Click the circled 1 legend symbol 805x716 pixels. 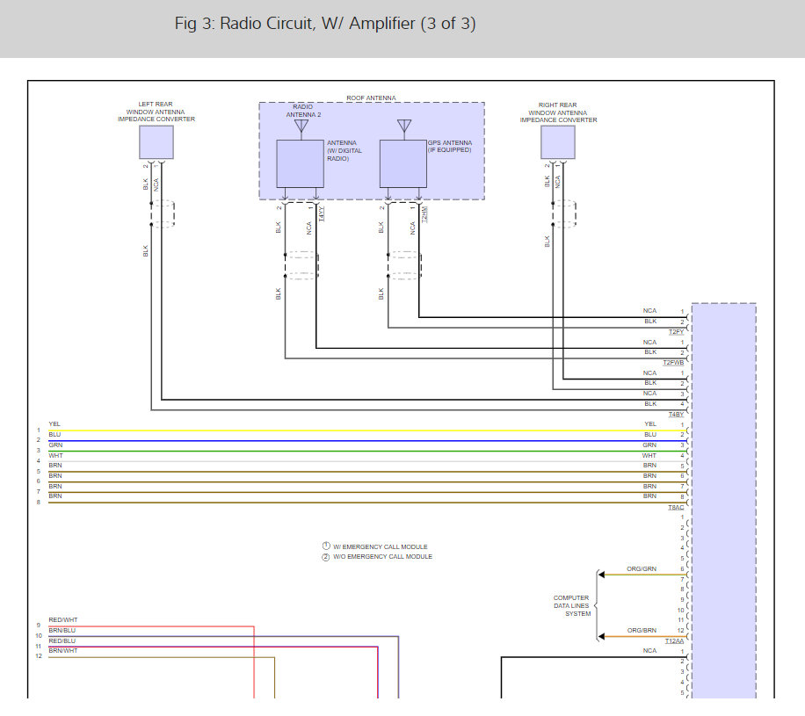coord(326,546)
